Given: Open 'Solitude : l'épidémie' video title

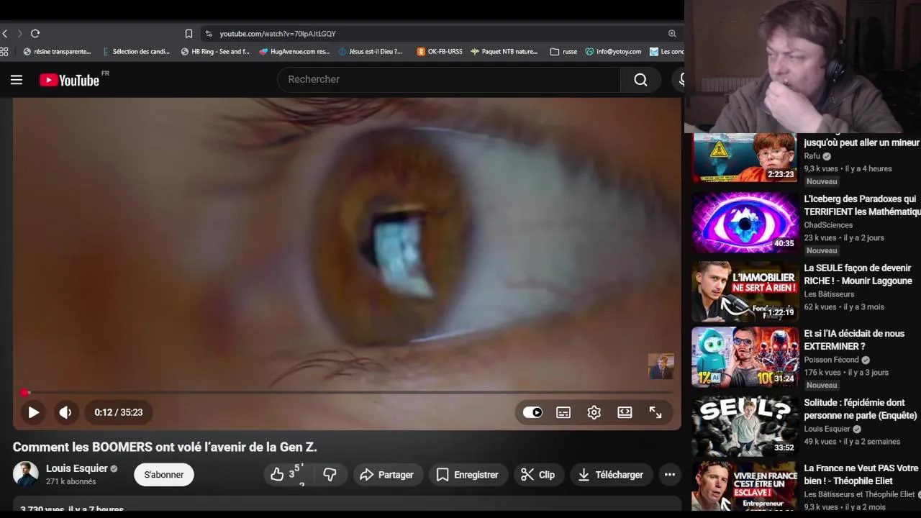Looking at the screenshot, I should coord(861,409).
